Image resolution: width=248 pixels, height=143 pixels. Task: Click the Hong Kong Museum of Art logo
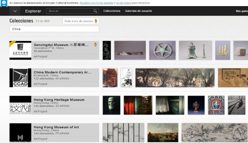[x=20, y=132]
